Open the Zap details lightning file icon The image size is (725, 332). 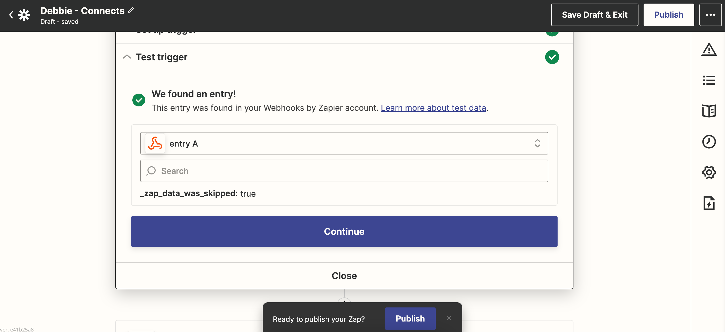click(x=709, y=203)
